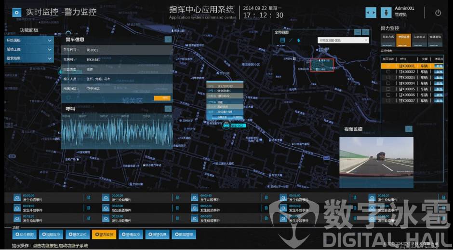453x250 pixels.
Task: Click the left-right arrows switch icon
Action: pyautogui.click(x=371, y=13)
